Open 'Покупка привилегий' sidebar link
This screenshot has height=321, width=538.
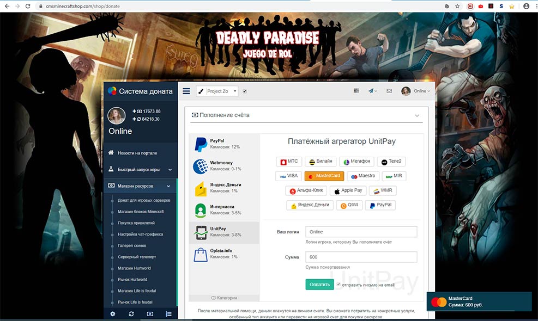(136, 223)
